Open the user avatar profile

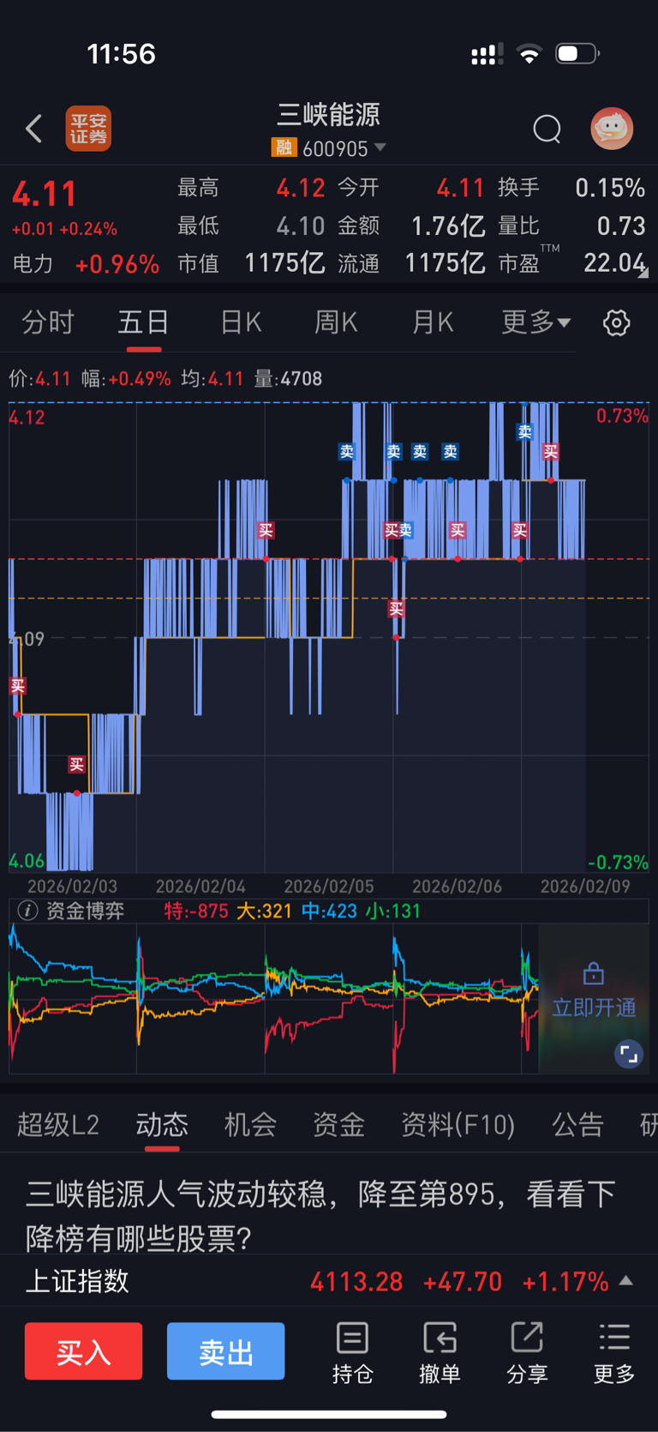612,129
